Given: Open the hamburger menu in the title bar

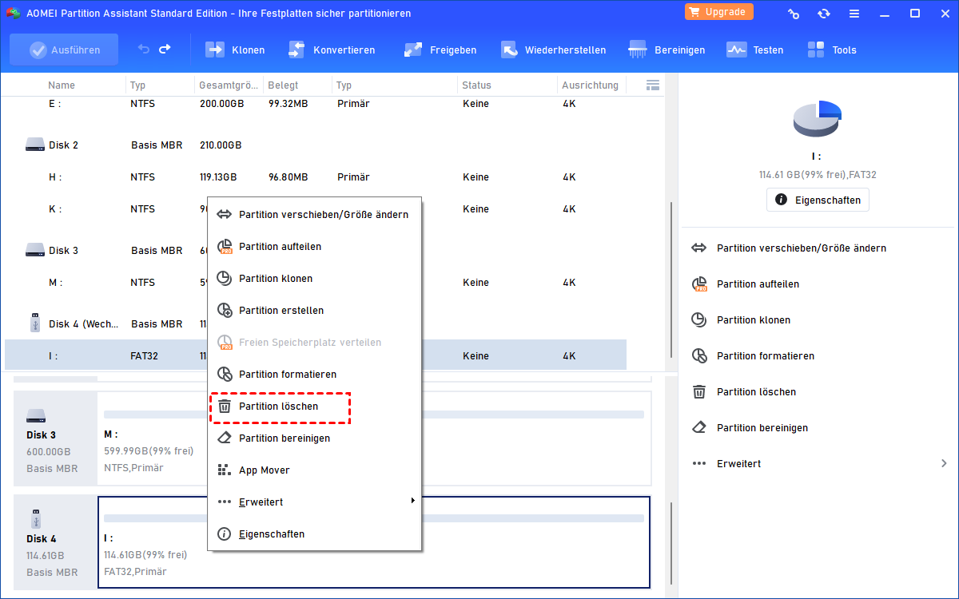Looking at the screenshot, I should pos(854,13).
